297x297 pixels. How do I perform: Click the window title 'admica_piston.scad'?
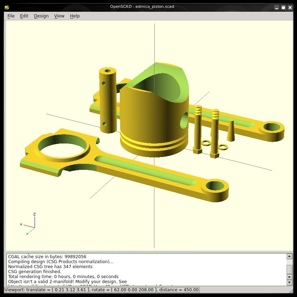click(155, 6)
